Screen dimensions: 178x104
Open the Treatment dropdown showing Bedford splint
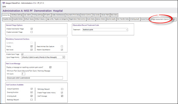[x=105, y=30]
